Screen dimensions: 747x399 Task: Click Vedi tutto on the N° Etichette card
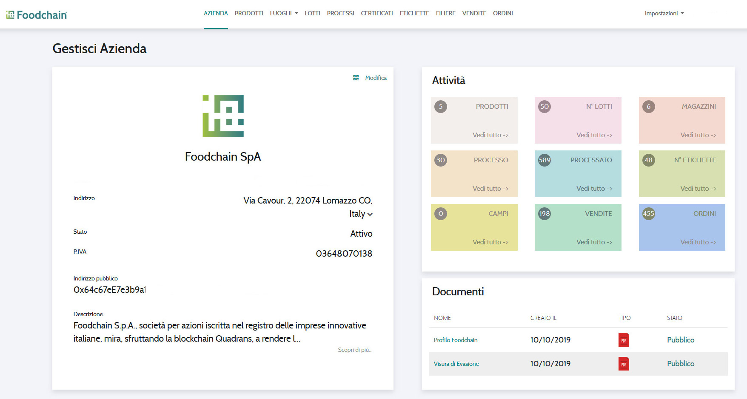(698, 189)
